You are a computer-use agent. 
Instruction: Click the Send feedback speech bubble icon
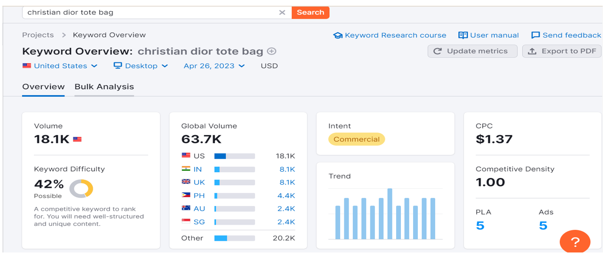point(535,36)
